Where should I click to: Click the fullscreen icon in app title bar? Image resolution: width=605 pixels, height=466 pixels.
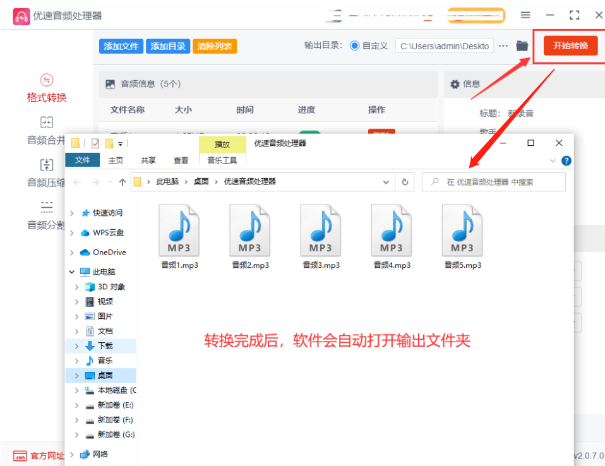[574, 15]
